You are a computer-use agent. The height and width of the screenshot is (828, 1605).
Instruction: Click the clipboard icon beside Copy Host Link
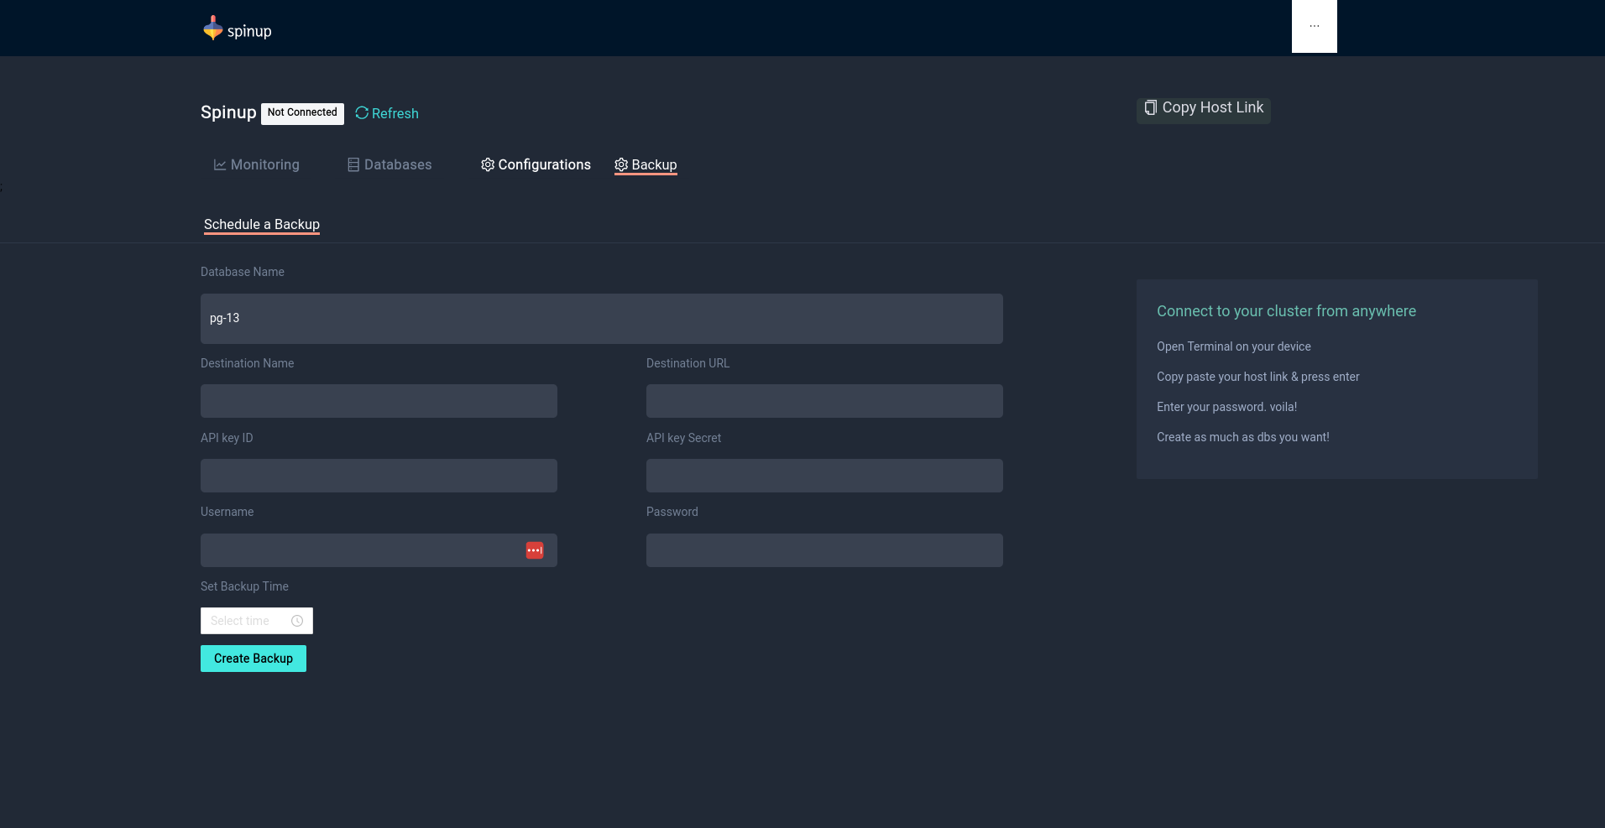1150,107
